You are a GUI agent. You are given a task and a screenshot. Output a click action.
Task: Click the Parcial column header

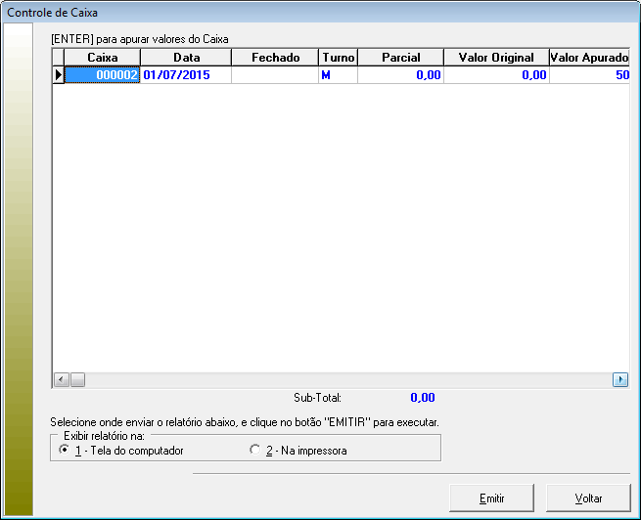[400, 58]
